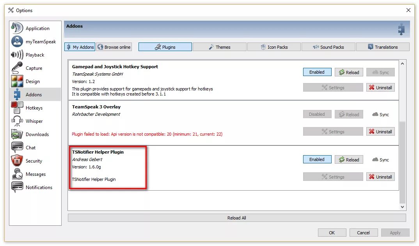Image resolution: width=419 pixels, height=246 pixels.
Task: Select the Capture microphone icon
Action: click(x=17, y=68)
